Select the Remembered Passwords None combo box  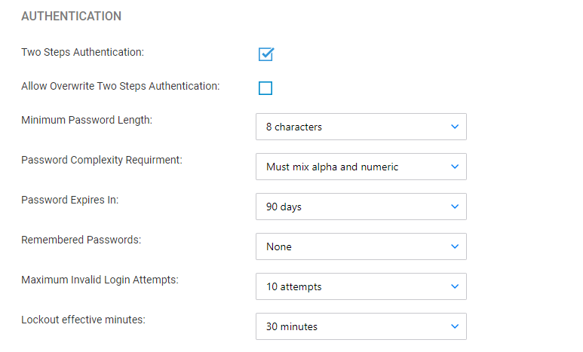pos(361,246)
